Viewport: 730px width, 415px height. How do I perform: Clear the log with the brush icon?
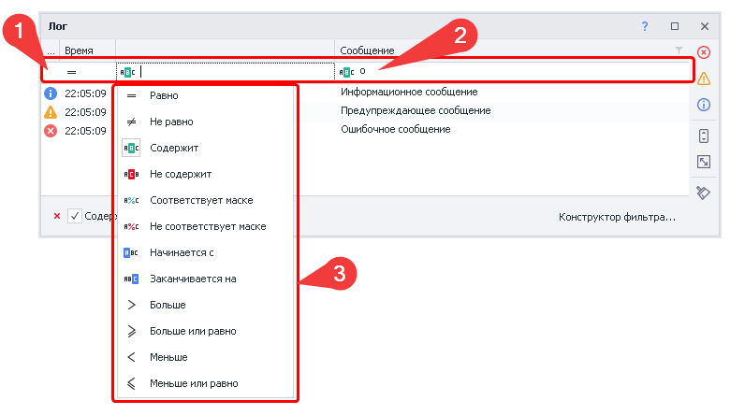(x=704, y=193)
